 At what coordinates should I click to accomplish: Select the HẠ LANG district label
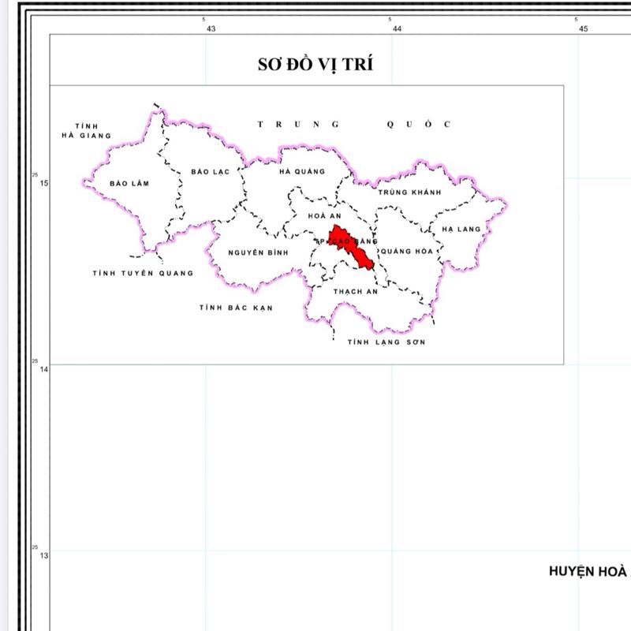click(x=461, y=230)
